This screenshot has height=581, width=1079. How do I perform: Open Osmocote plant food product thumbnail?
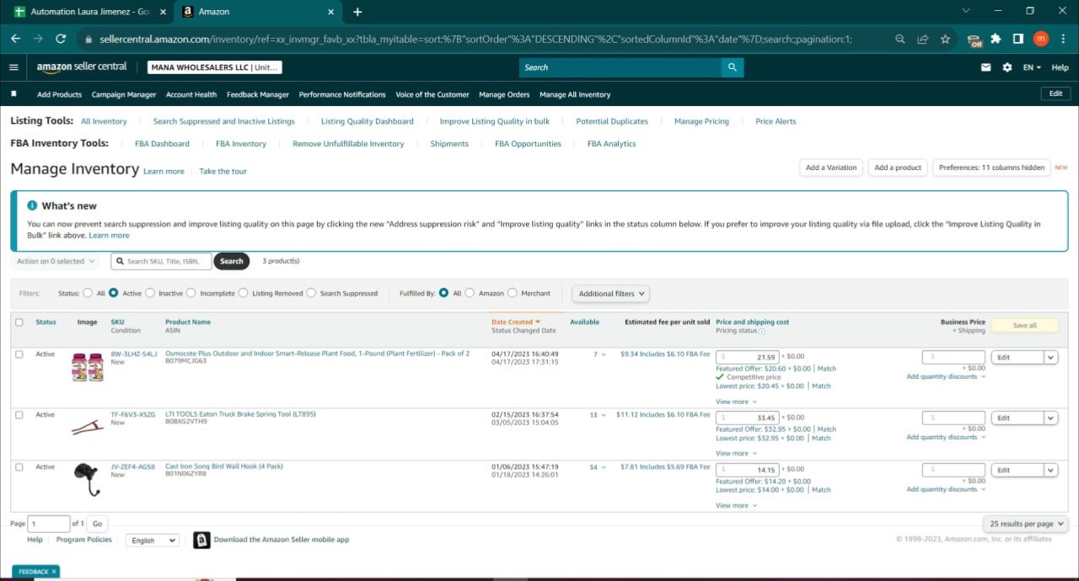[x=88, y=367]
